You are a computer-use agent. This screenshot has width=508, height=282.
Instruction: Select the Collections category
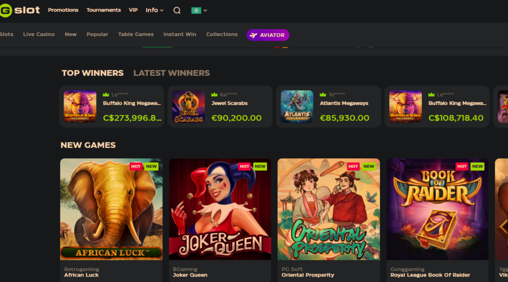(x=222, y=34)
